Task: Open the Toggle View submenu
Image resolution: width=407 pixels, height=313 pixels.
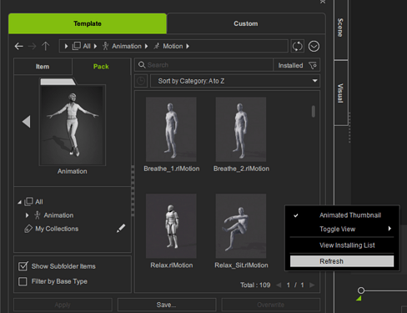Action: pyautogui.click(x=342, y=229)
